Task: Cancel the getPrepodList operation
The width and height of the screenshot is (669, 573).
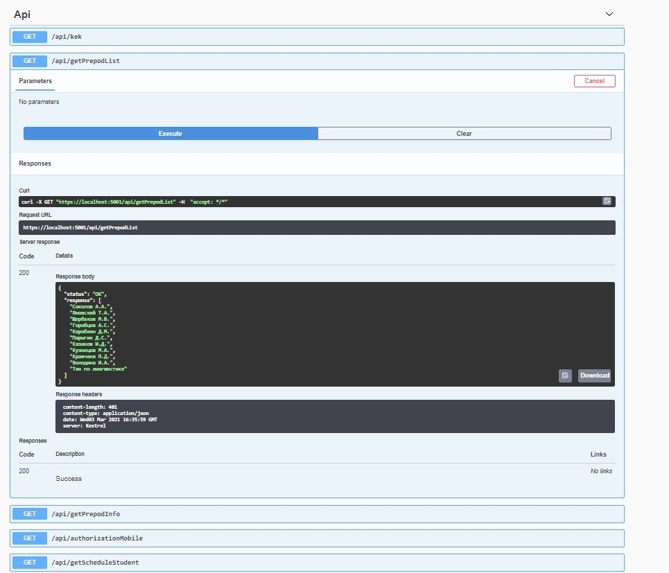Action: tap(593, 80)
